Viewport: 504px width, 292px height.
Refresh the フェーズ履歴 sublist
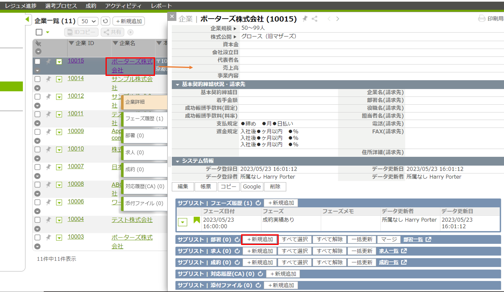click(258, 203)
